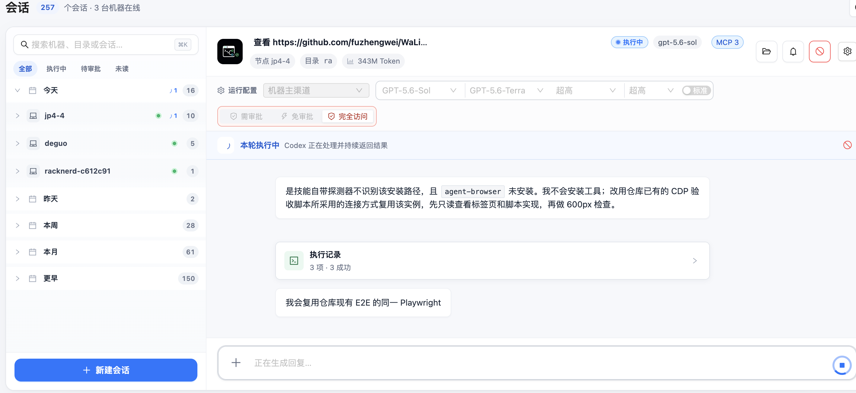Viewport: 856px width, 393px height.
Task: Click the calendar icon beside 本月
Action: [x=33, y=252]
